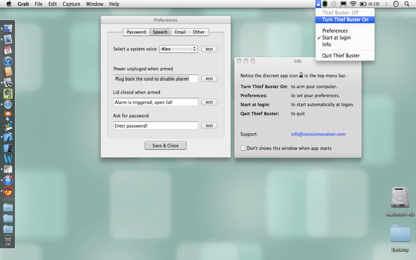Check Don't shows this window when app starts
The height and width of the screenshot is (260, 416).
[243, 148]
